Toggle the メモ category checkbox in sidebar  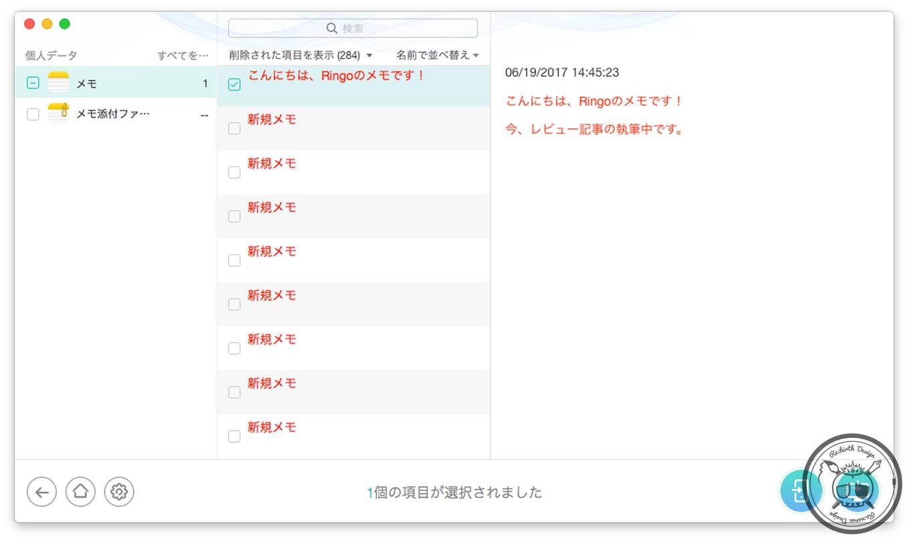click(33, 83)
